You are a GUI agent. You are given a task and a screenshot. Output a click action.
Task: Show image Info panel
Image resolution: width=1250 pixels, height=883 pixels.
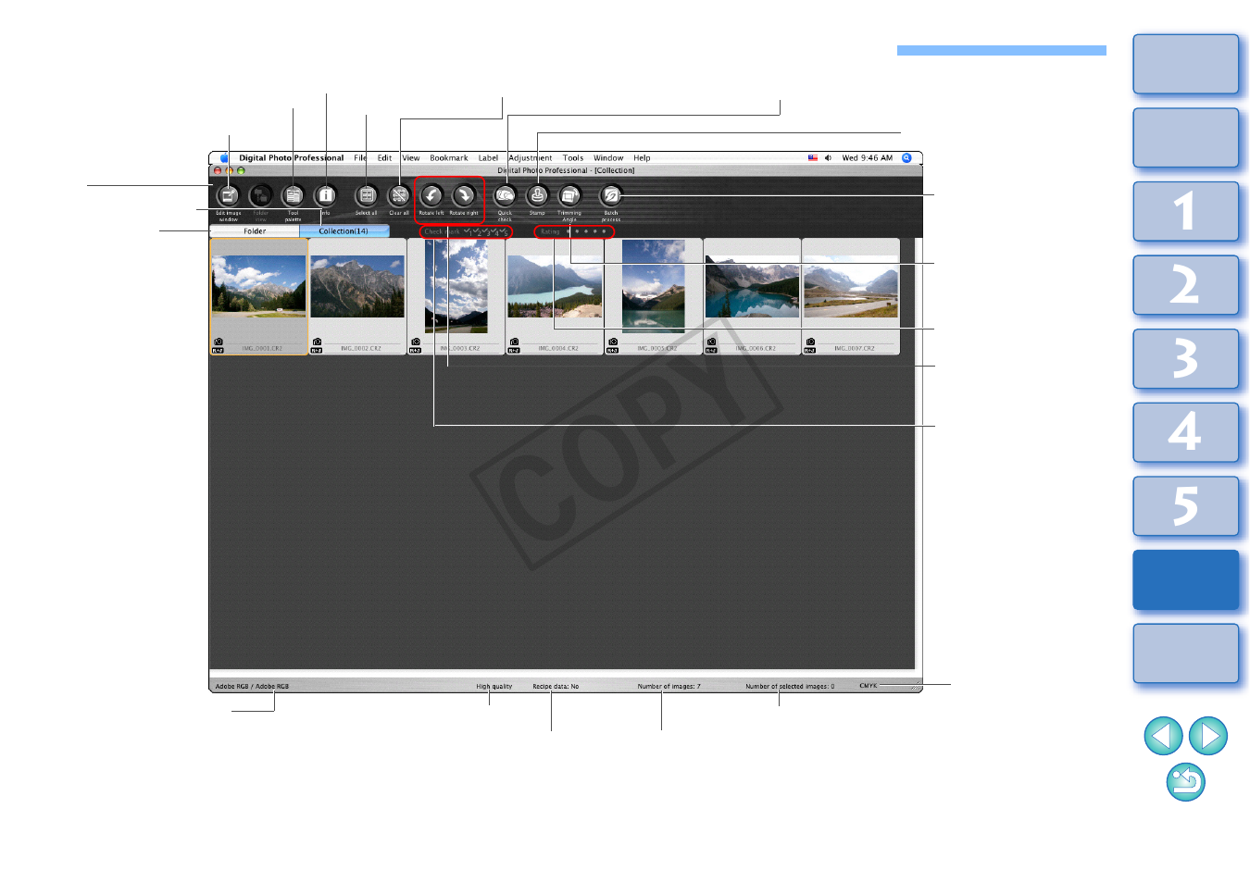click(325, 196)
